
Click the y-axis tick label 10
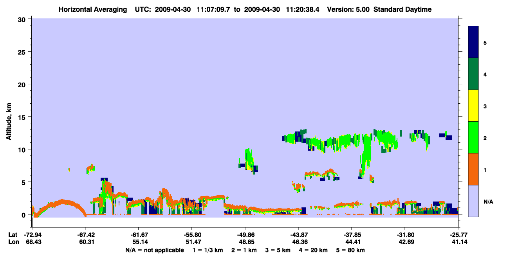(x=23, y=149)
